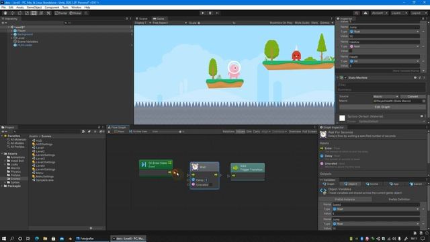Open the Health variable Type dropdown
This screenshot has height=242, width=430.
384,61
